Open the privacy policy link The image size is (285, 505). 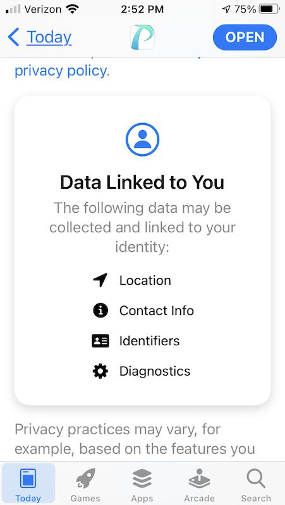60,71
